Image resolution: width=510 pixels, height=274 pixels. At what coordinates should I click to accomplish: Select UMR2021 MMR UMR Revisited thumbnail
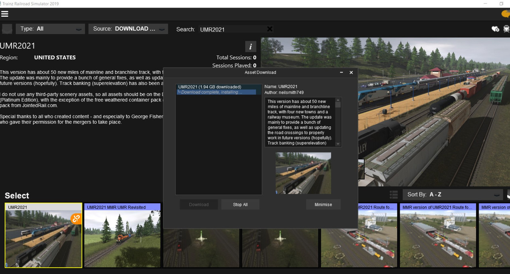(122, 235)
